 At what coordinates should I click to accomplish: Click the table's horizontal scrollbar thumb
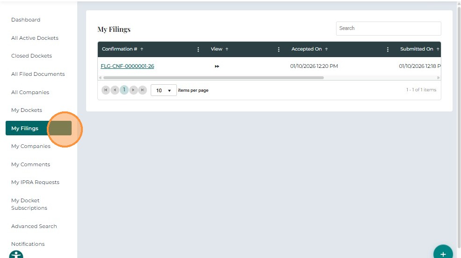[x=213, y=78]
